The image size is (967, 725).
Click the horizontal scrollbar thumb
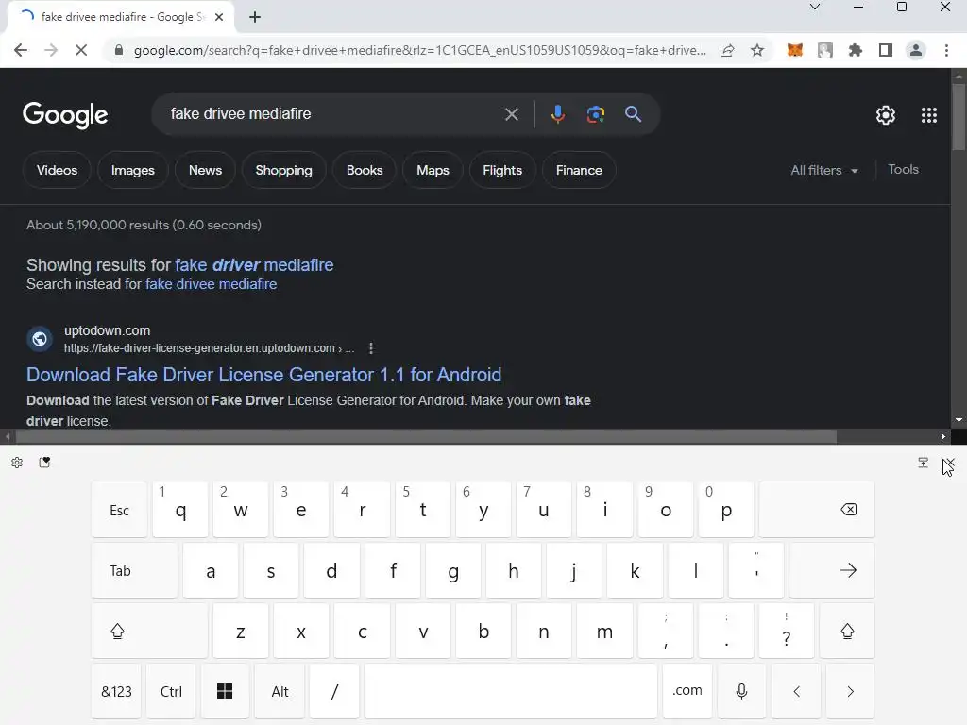pyautogui.click(x=426, y=436)
